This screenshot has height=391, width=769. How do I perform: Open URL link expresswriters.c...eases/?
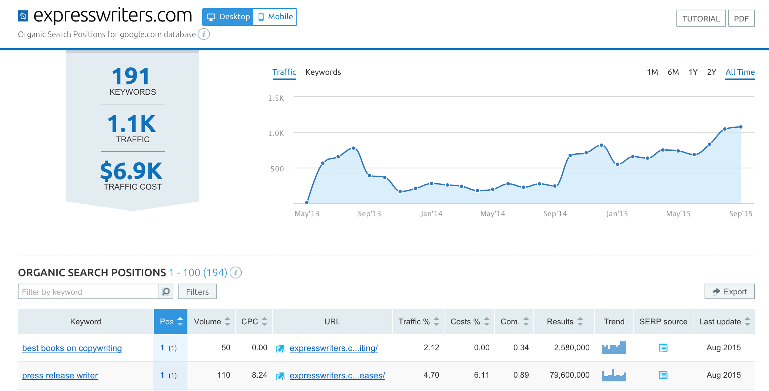click(x=337, y=375)
